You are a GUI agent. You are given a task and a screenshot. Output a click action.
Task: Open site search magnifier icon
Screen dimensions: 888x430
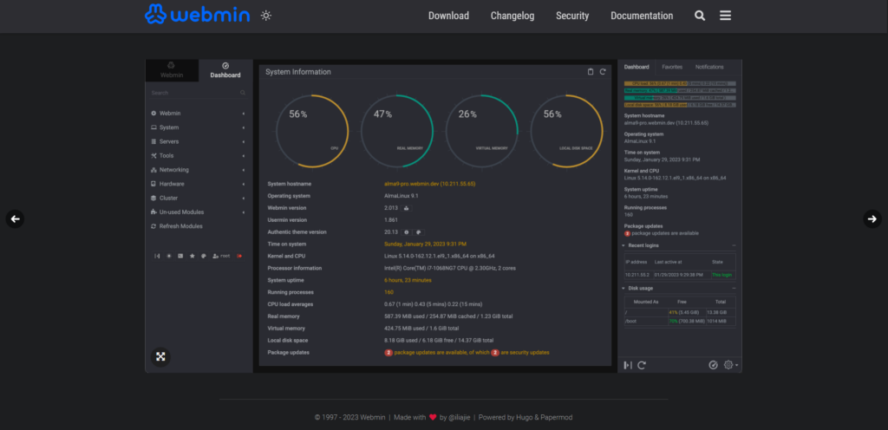(700, 16)
